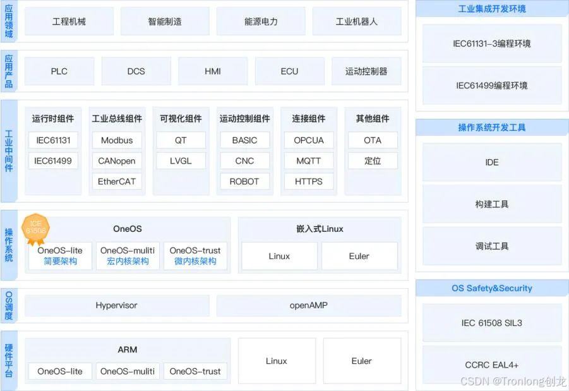Click the 运行时组件 column heading
The image size is (569, 391).
click(53, 119)
